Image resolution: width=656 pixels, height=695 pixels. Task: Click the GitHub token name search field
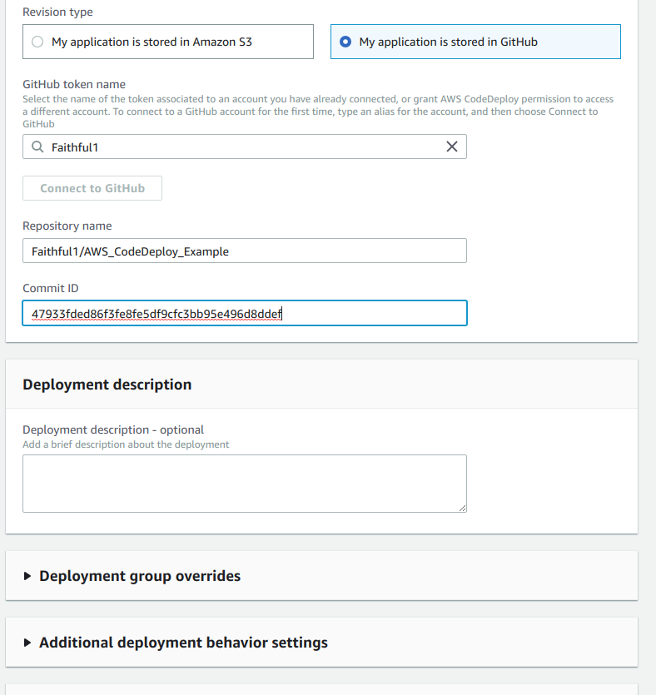tap(241, 146)
